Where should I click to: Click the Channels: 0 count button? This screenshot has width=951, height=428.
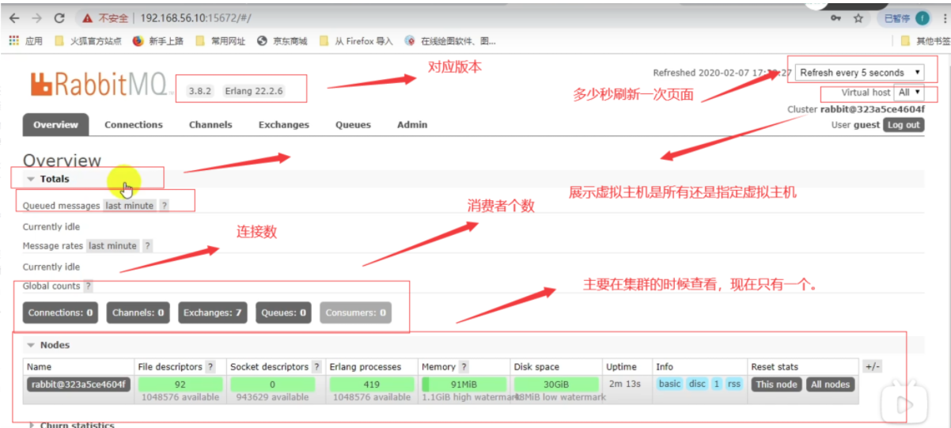point(138,312)
